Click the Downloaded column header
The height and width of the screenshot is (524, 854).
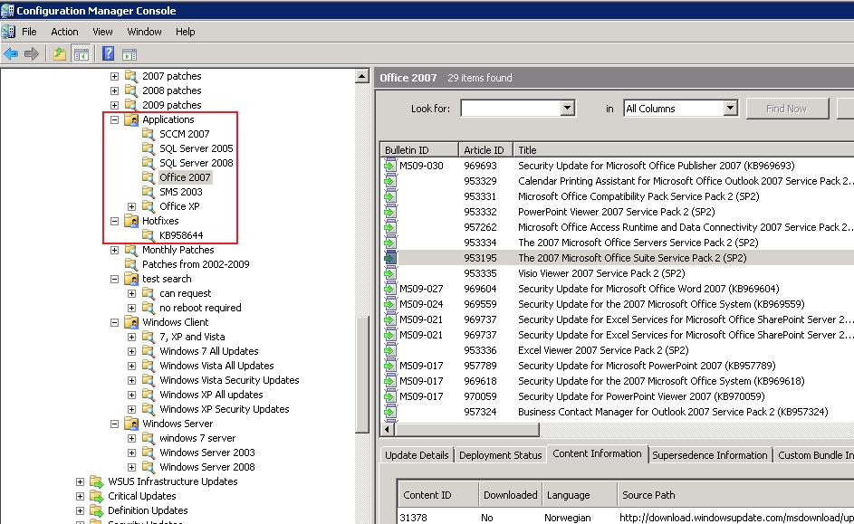(511, 495)
